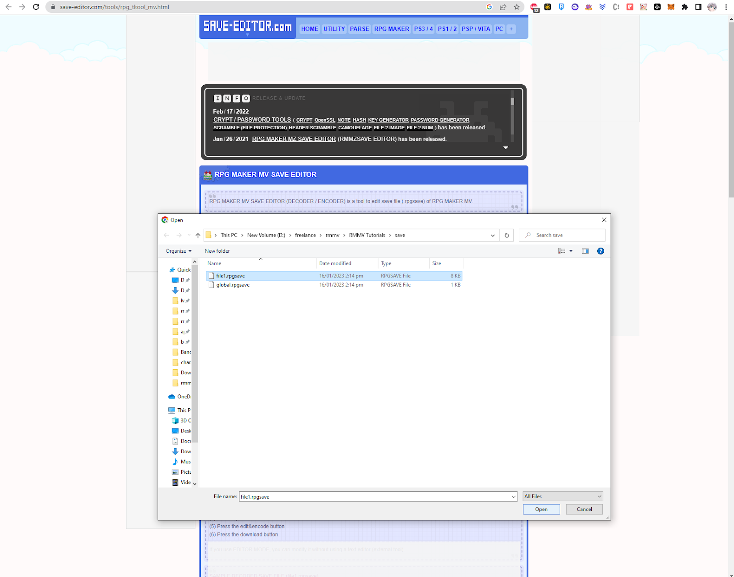Select This PC in the navigation pane
The height and width of the screenshot is (577, 734).
(x=180, y=410)
